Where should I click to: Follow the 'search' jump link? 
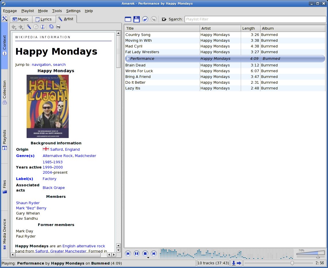coord(59,64)
